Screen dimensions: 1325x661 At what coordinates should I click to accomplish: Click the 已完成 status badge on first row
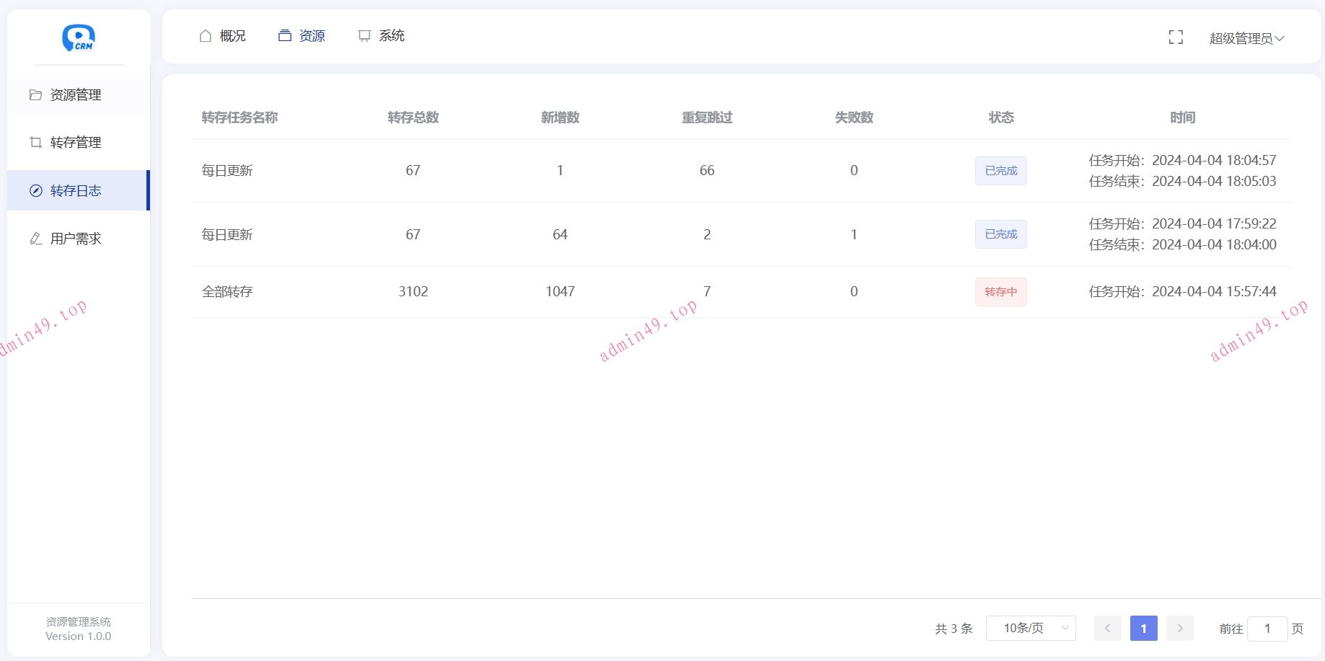click(x=1000, y=170)
